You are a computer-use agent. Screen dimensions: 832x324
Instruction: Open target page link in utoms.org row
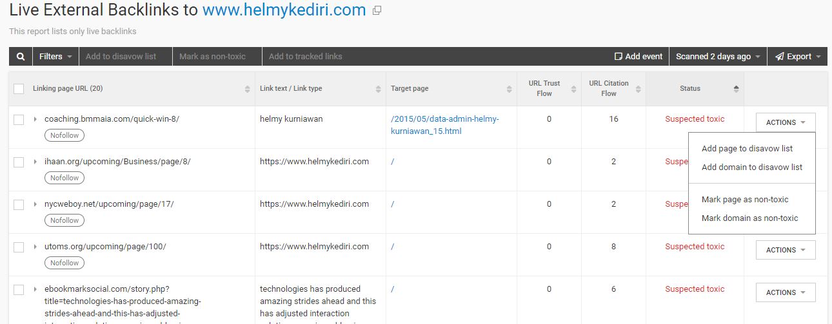(x=392, y=247)
